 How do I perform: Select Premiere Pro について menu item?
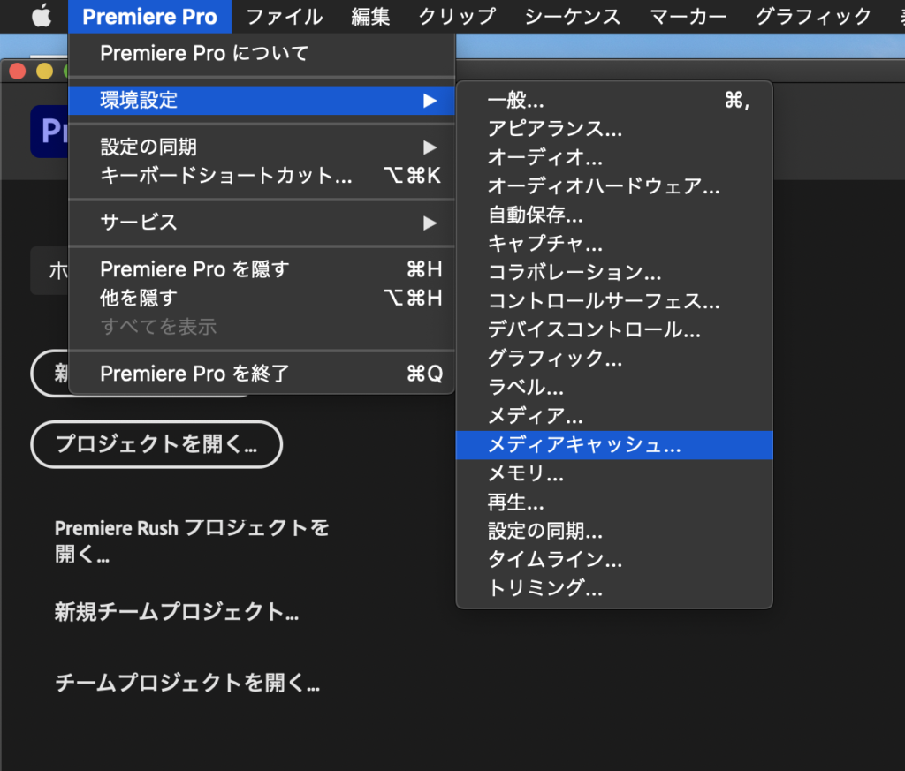(204, 54)
